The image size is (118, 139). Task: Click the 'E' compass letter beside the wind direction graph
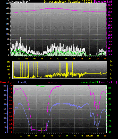pos(111,74)
